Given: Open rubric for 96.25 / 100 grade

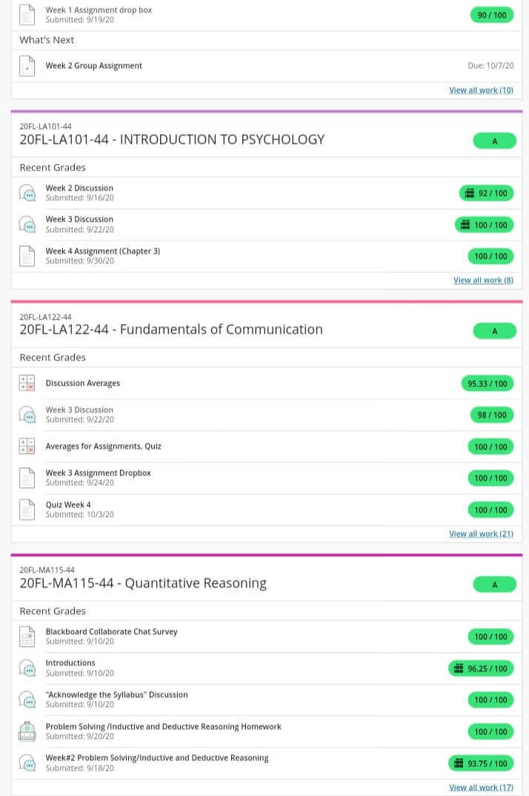Looking at the screenshot, I should tap(459, 668).
